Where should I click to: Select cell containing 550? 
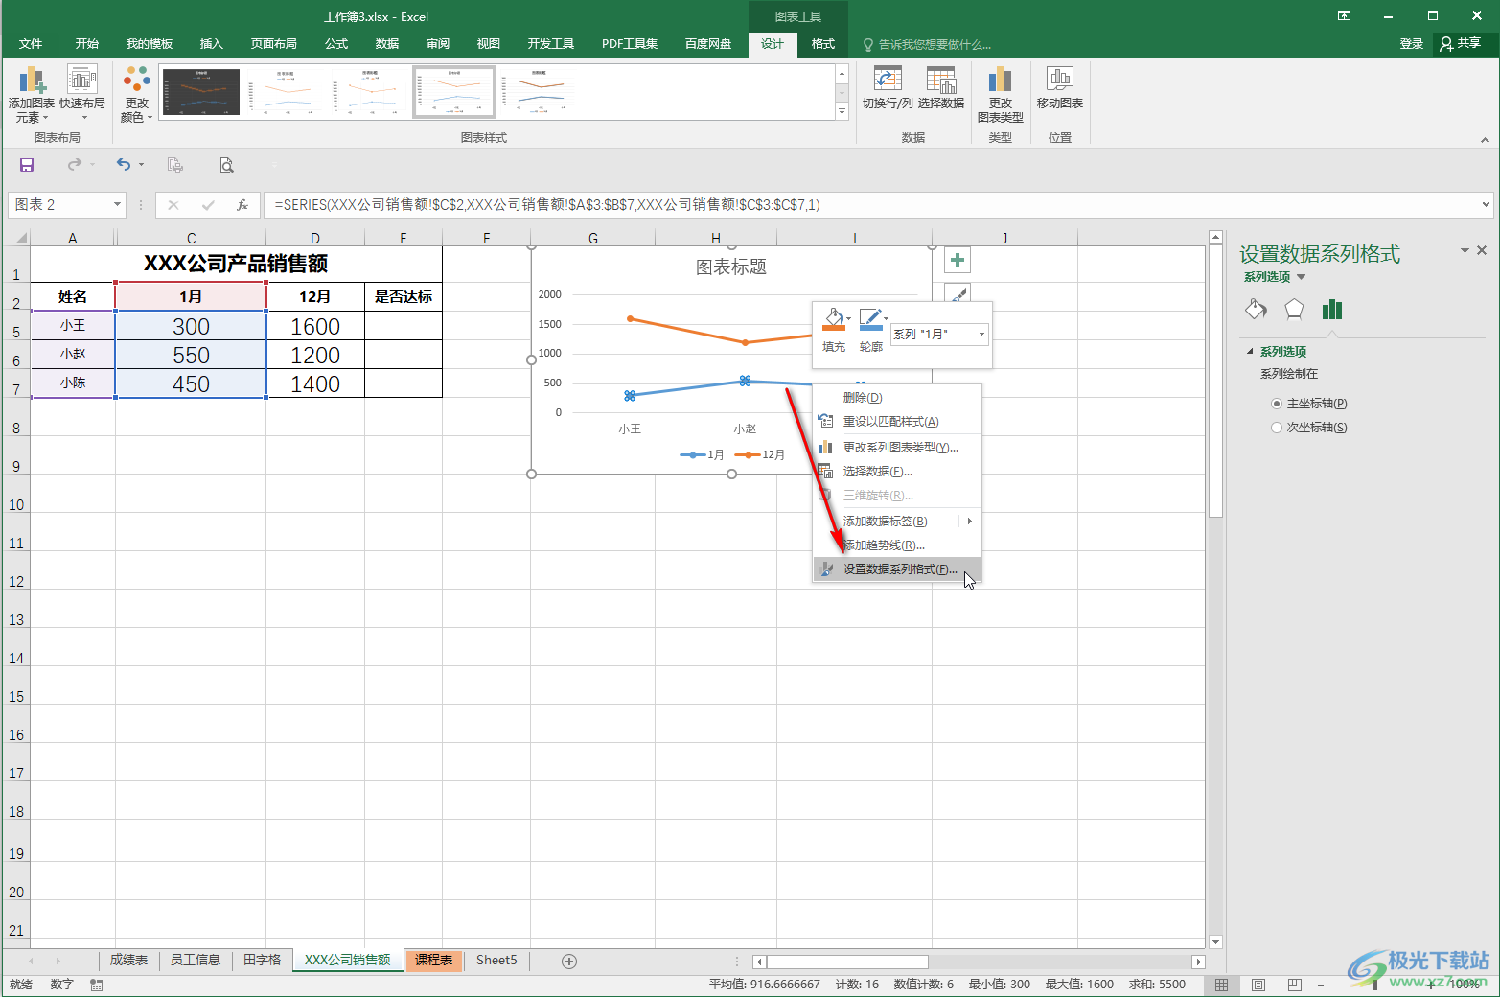191,355
